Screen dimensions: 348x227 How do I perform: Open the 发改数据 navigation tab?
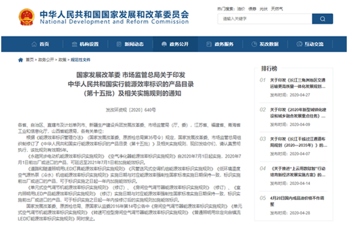[x=265, y=44]
